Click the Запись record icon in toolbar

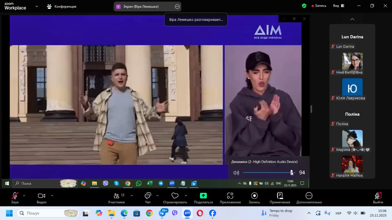[254, 196]
